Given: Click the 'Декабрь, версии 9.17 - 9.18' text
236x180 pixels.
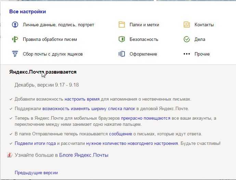Looking at the screenshot, I should pos(47,85).
